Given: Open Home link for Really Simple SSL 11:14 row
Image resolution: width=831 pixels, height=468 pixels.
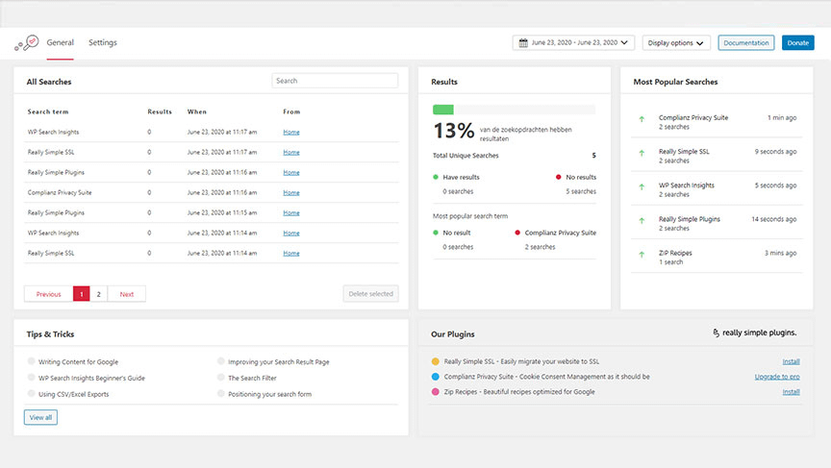Looking at the screenshot, I should [x=291, y=253].
